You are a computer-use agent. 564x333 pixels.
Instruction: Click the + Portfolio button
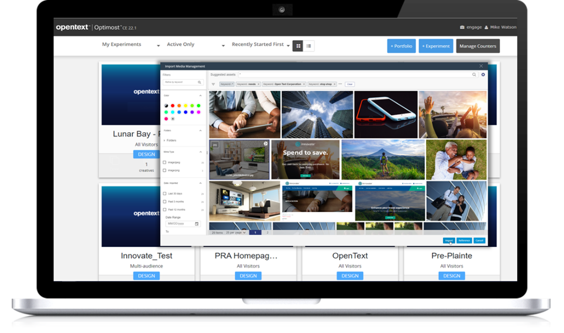tap(401, 46)
